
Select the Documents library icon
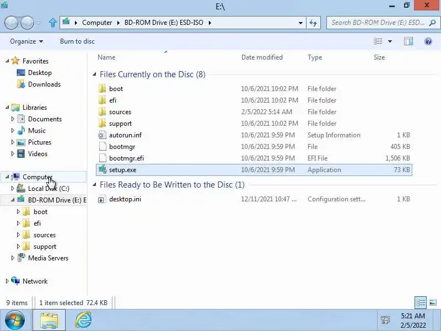pyautogui.click(x=21, y=119)
